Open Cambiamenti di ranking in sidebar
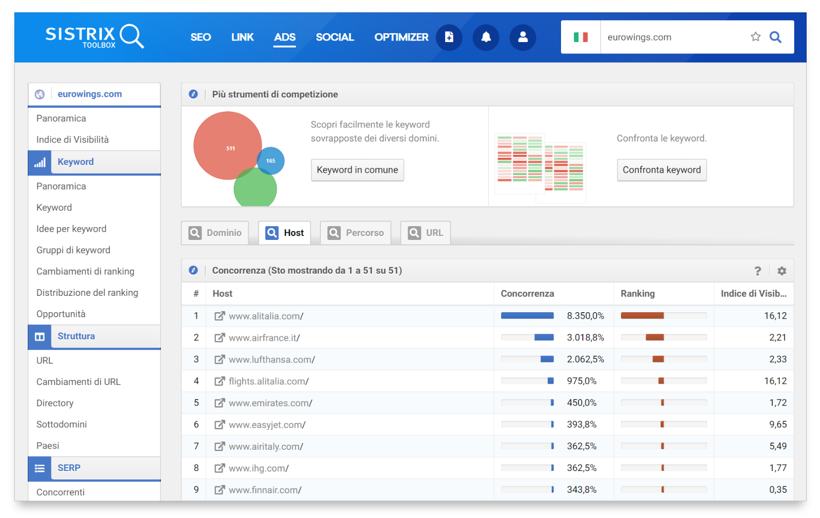Image resolution: width=820 pixels, height=518 pixels. [x=85, y=271]
